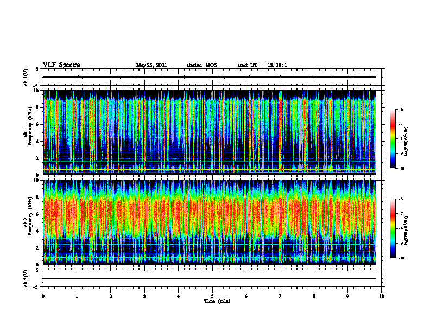Image resolution: width=430 pixels, height=332 pixels.
Task: Click the "8" kHz tick on ch.2 frequency axis
Action: coord(38,197)
